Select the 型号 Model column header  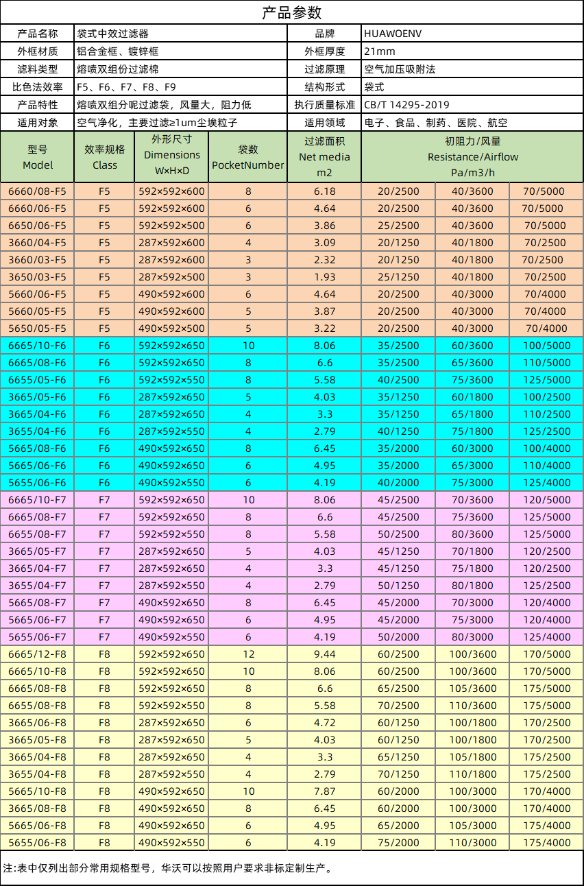[x=38, y=157]
